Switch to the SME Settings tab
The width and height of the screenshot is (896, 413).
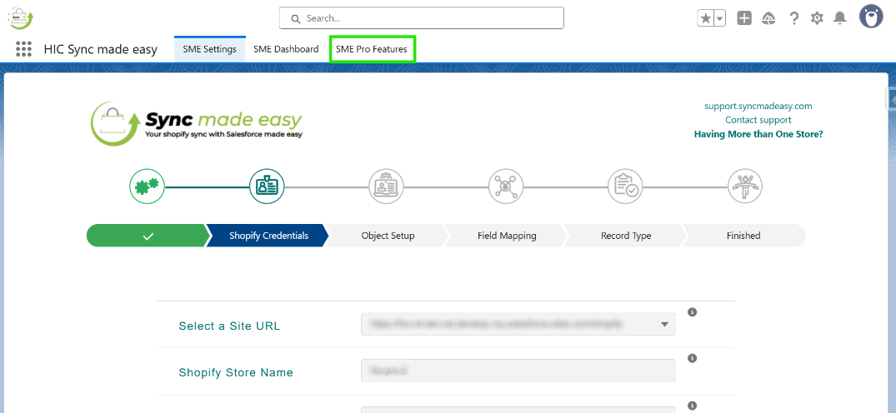tap(210, 49)
